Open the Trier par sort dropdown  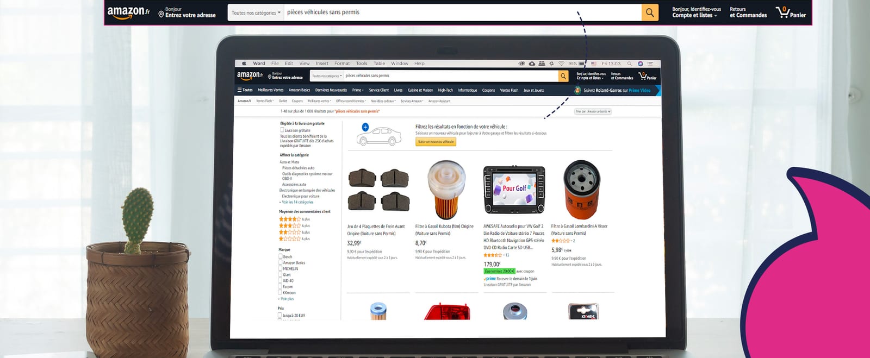pos(593,111)
